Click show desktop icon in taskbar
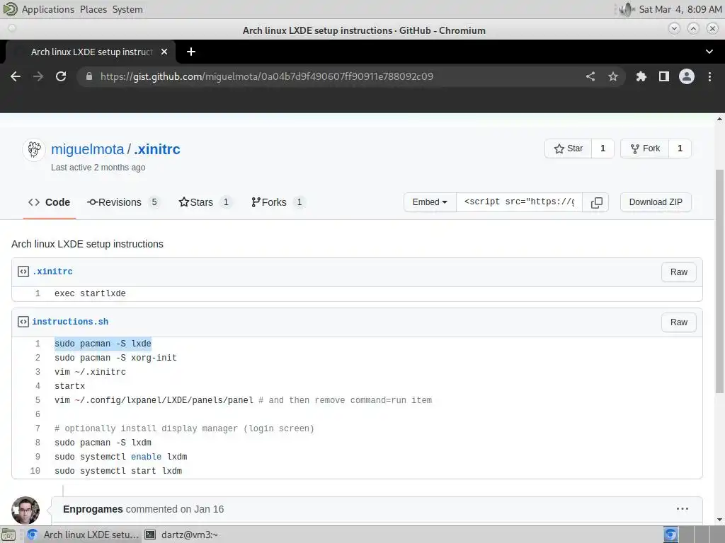This screenshot has width=725, height=543. pyautogui.click(x=8, y=535)
